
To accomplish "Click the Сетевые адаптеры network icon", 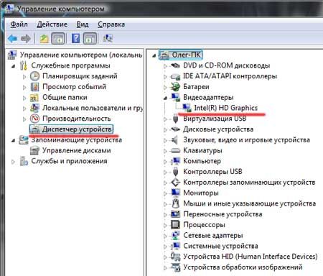I will tap(175, 235).
